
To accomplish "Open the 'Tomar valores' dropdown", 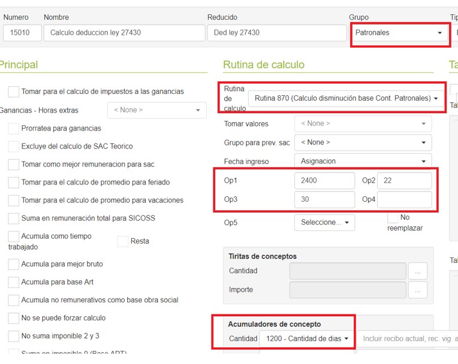I will [363, 123].
